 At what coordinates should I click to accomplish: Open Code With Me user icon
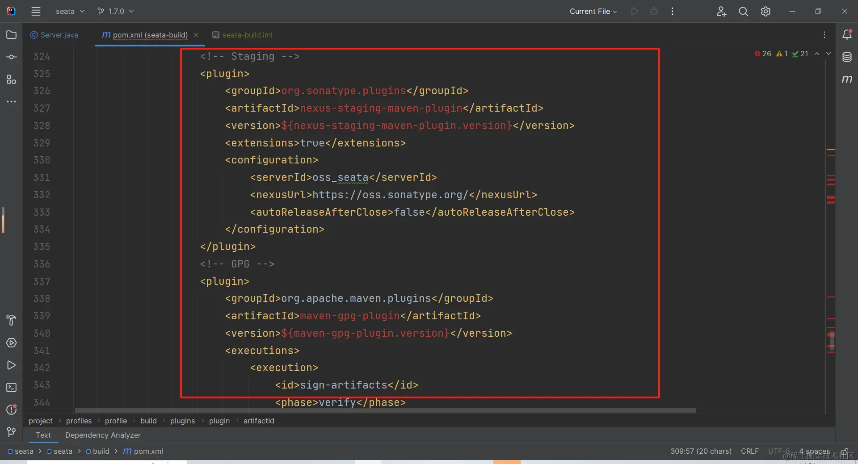(721, 12)
